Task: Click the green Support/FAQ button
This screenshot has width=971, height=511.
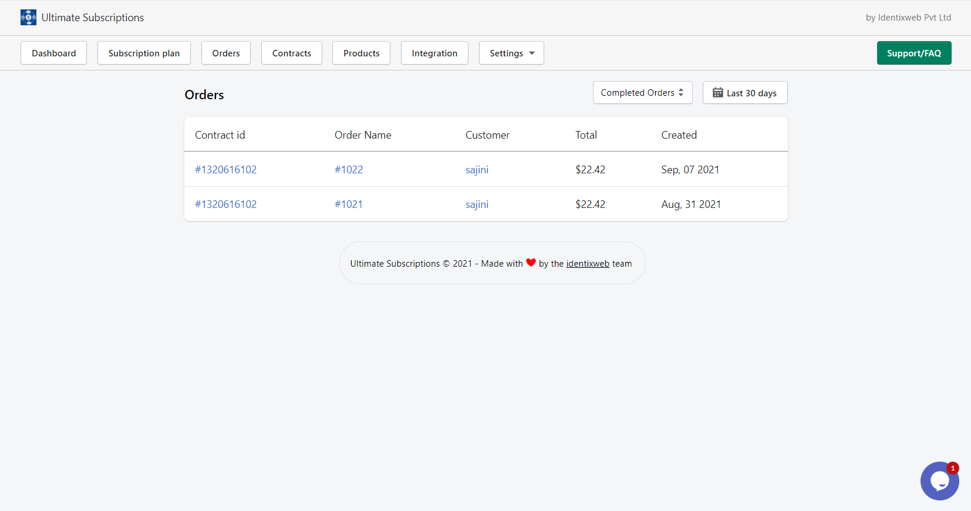Action: [914, 53]
